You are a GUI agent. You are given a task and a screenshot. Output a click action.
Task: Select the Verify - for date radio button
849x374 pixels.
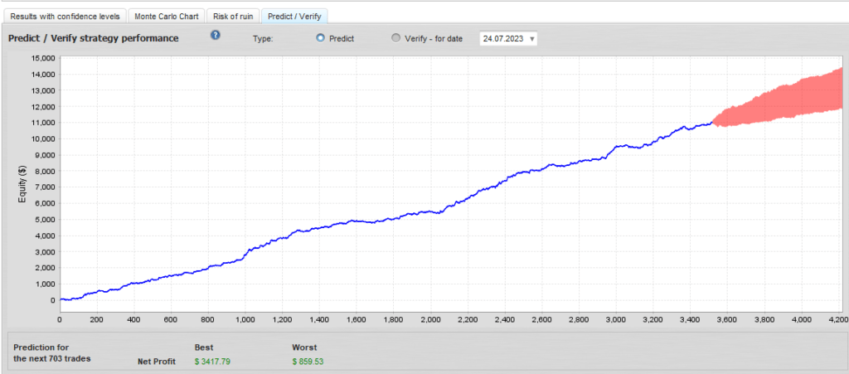(x=395, y=38)
